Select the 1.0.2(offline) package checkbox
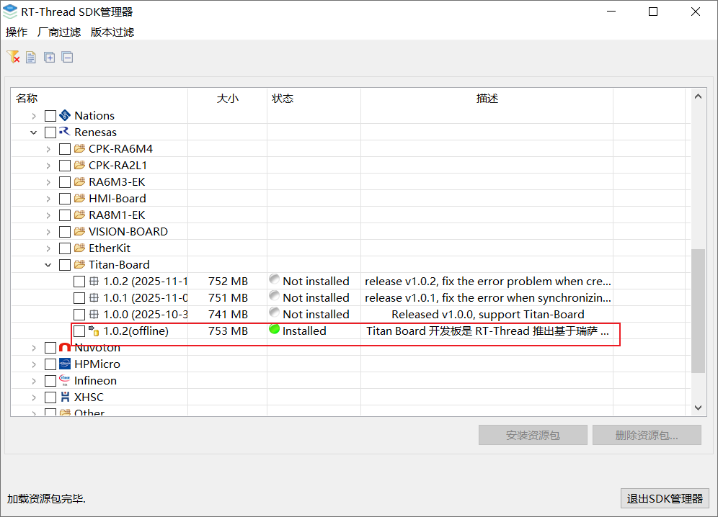The width and height of the screenshot is (718, 517). tap(79, 331)
